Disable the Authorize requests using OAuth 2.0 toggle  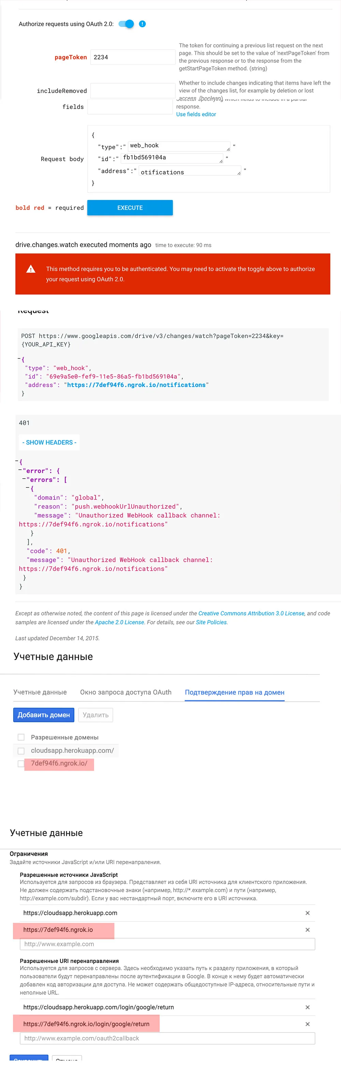126,24
